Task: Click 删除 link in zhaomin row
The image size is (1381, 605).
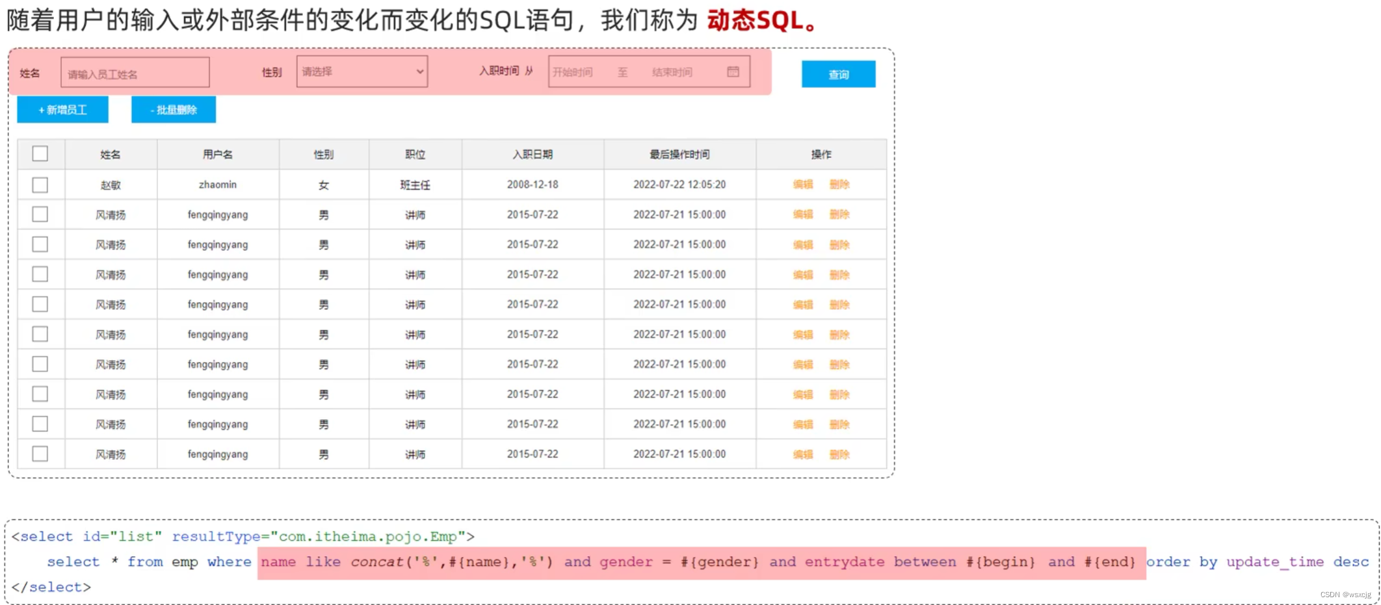Action: coord(839,185)
